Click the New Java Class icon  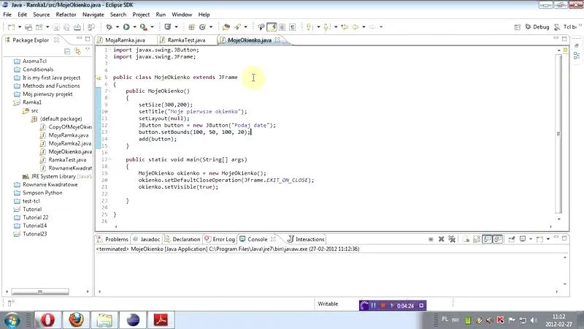202,27
